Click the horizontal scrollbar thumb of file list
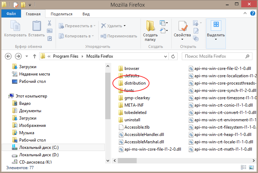This screenshot has width=258, height=173. 127,160
